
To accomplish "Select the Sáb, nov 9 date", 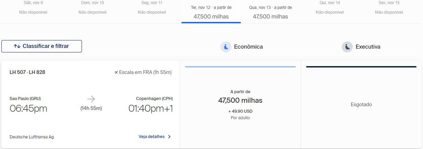I will tap(33, 8).
